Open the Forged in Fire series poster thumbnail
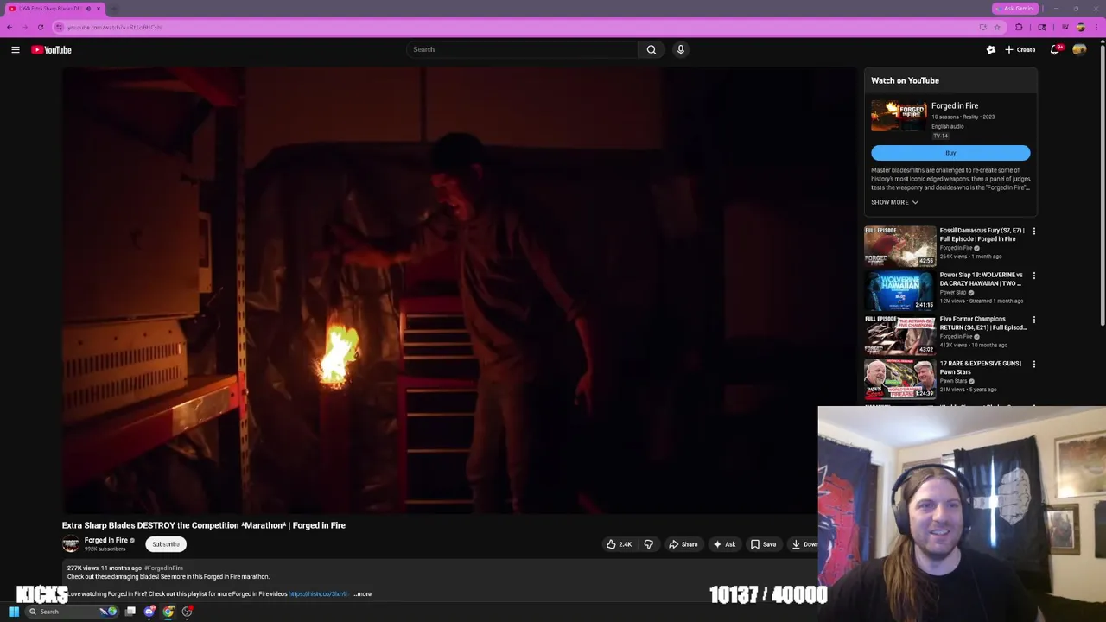 pyautogui.click(x=899, y=116)
